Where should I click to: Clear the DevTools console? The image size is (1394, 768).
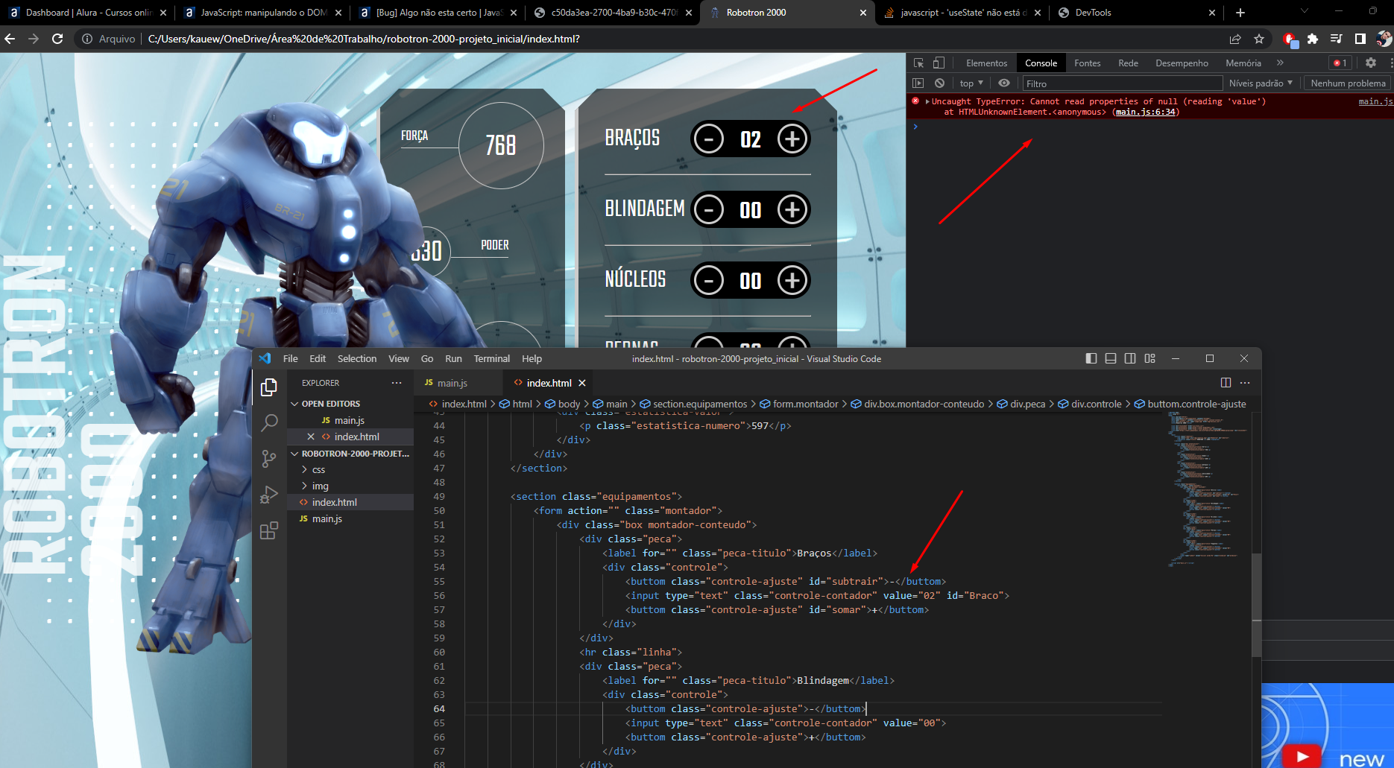point(939,83)
